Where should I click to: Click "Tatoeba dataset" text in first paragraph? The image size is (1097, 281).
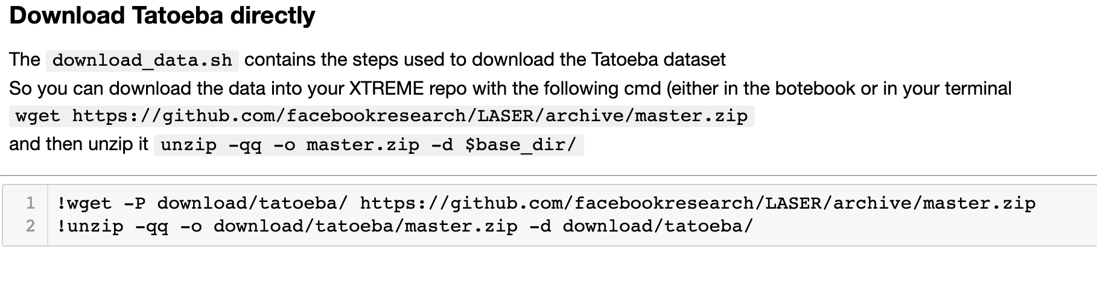pos(658,60)
